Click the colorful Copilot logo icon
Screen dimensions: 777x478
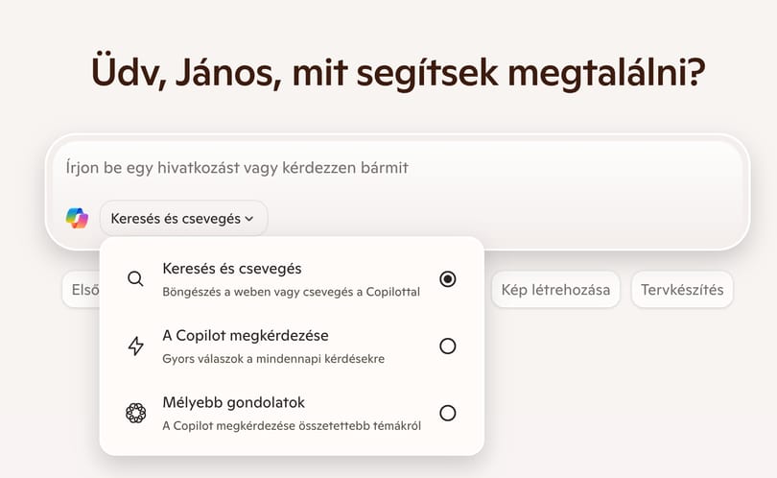coord(77,218)
